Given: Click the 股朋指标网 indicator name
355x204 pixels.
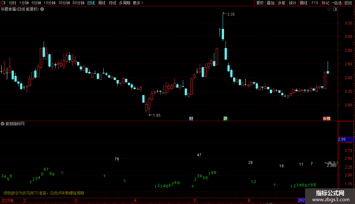Looking at the screenshot, I should [x=15, y=124].
